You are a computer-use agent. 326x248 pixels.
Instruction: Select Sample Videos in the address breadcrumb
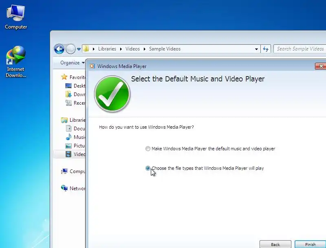165,49
